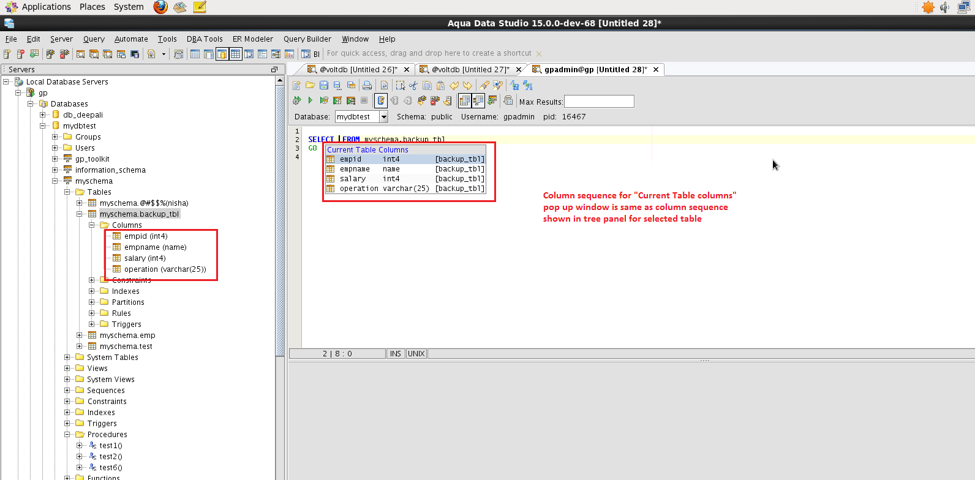Open Firefox from the top panel
The height and width of the screenshot is (480, 975).
point(160,7)
